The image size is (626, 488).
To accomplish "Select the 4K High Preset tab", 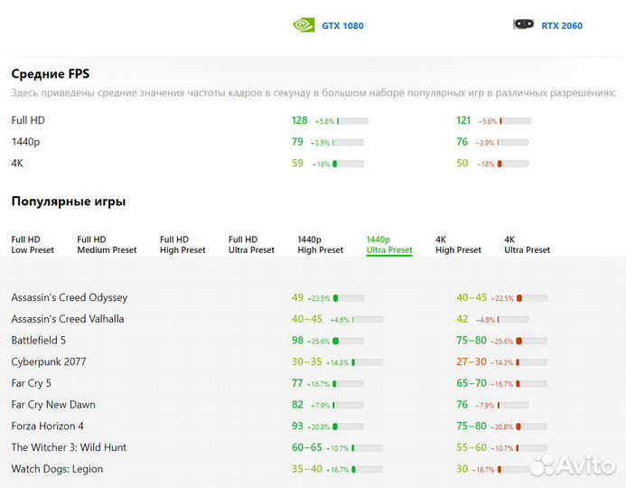I will pos(458,245).
